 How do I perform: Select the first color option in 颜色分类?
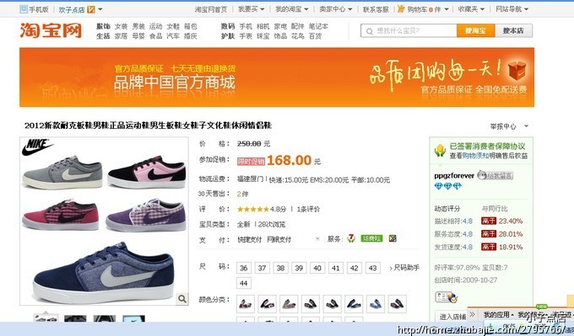click(246, 304)
